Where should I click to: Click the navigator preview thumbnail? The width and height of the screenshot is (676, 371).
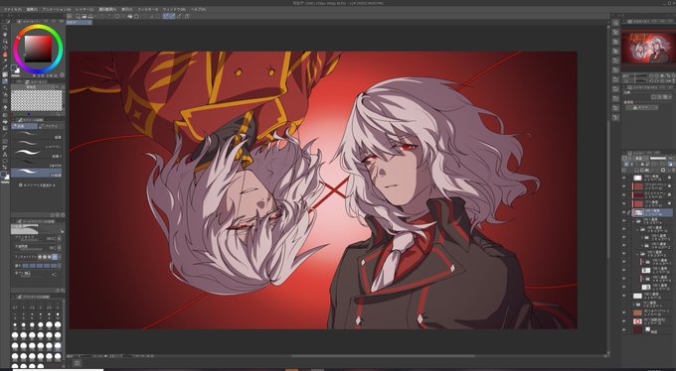(648, 48)
